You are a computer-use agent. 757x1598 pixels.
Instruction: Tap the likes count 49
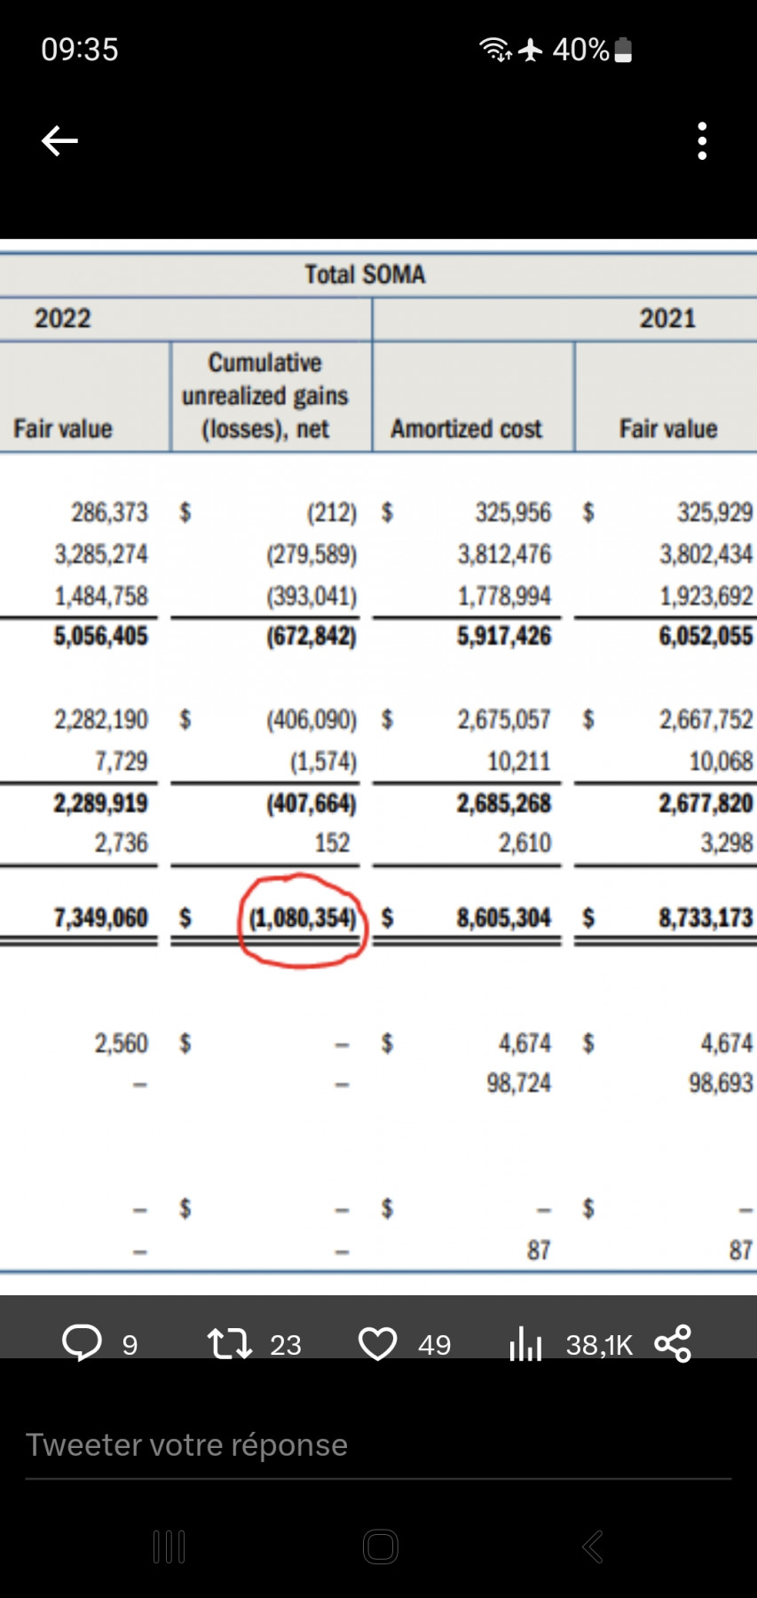coord(434,1345)
